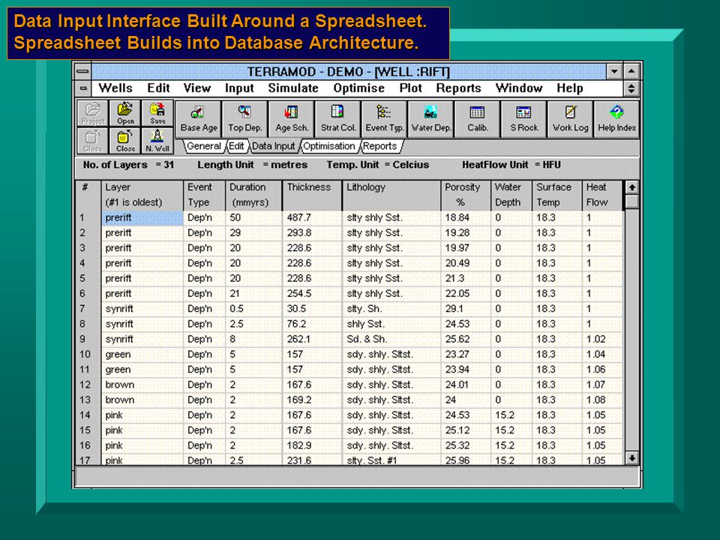Open the application system menu box

tap(82, 71)
